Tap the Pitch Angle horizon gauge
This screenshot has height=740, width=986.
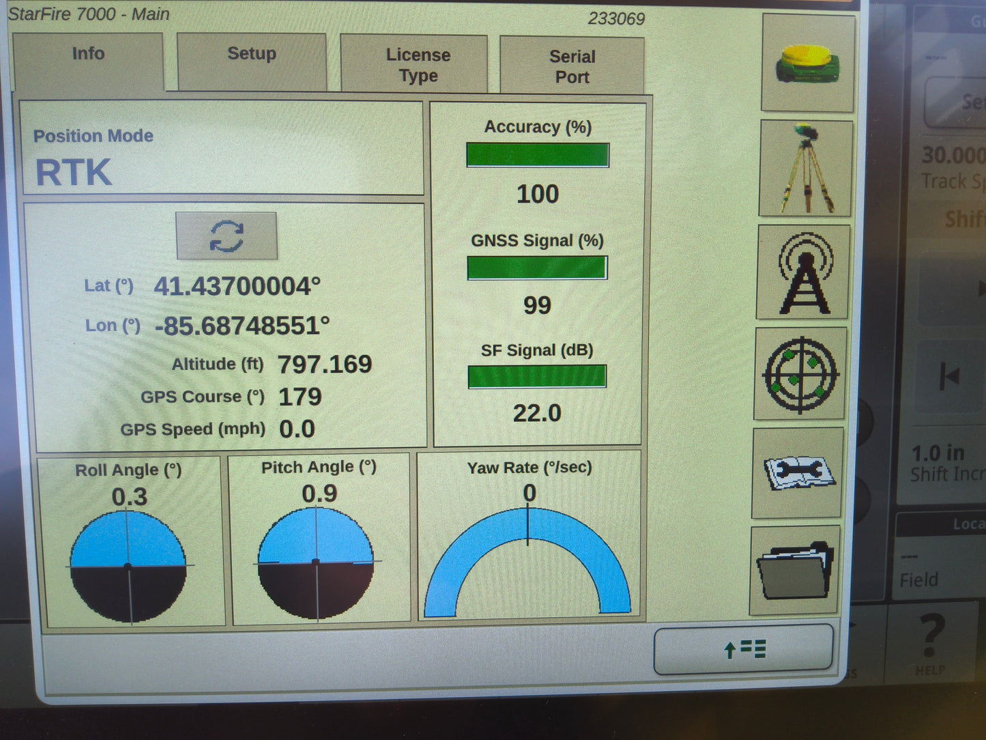click(316, 563)
